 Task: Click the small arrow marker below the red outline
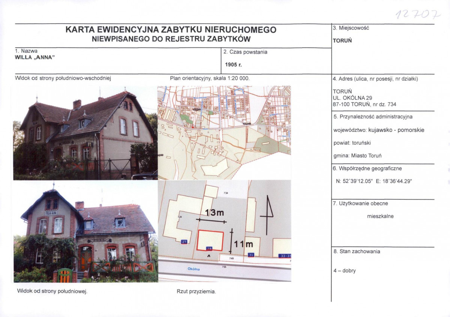[x=209, y=256]
